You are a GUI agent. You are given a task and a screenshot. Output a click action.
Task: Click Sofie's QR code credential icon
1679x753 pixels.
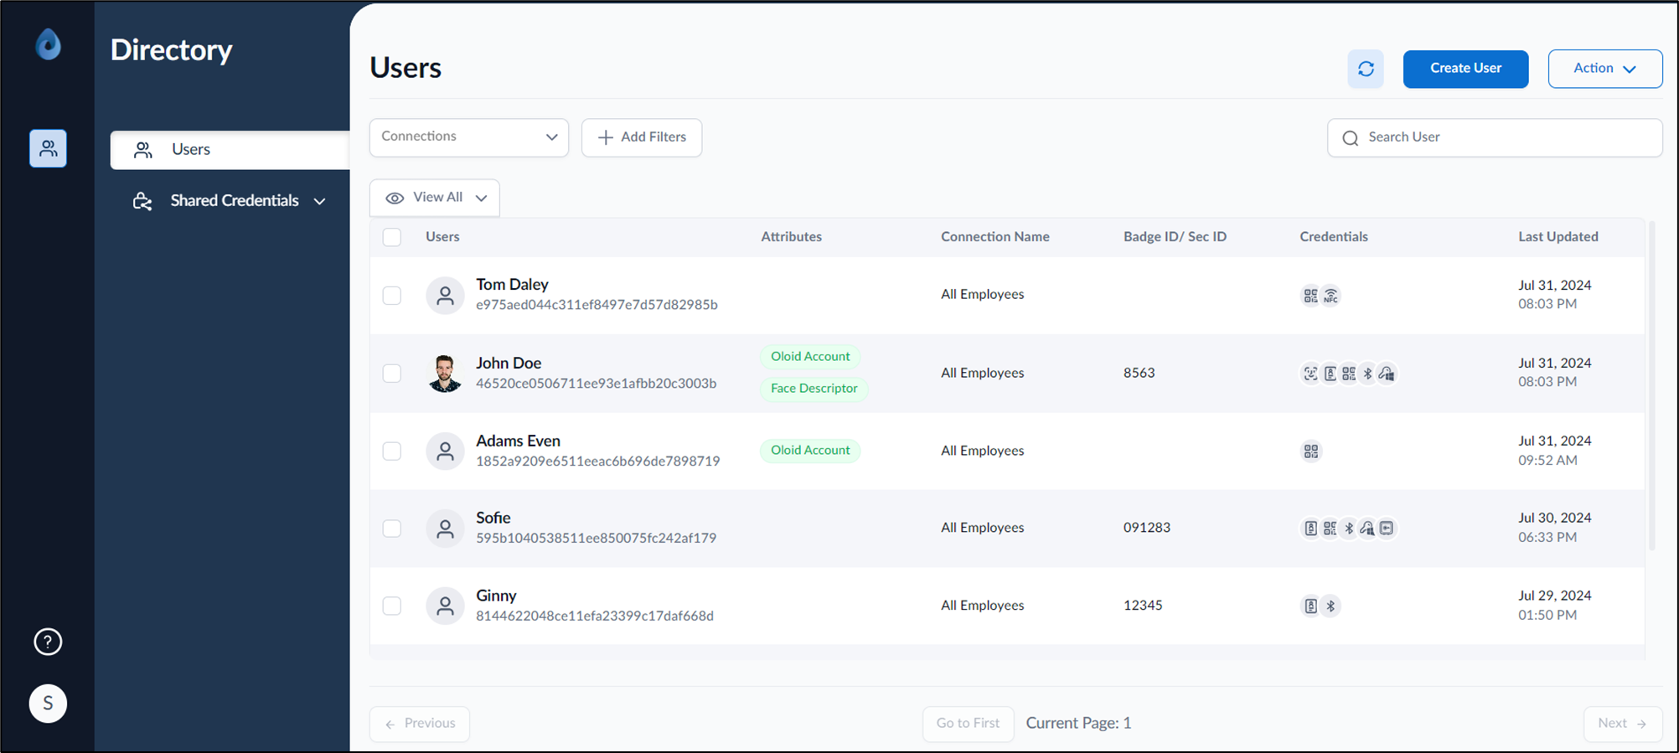click(1330, 529)
